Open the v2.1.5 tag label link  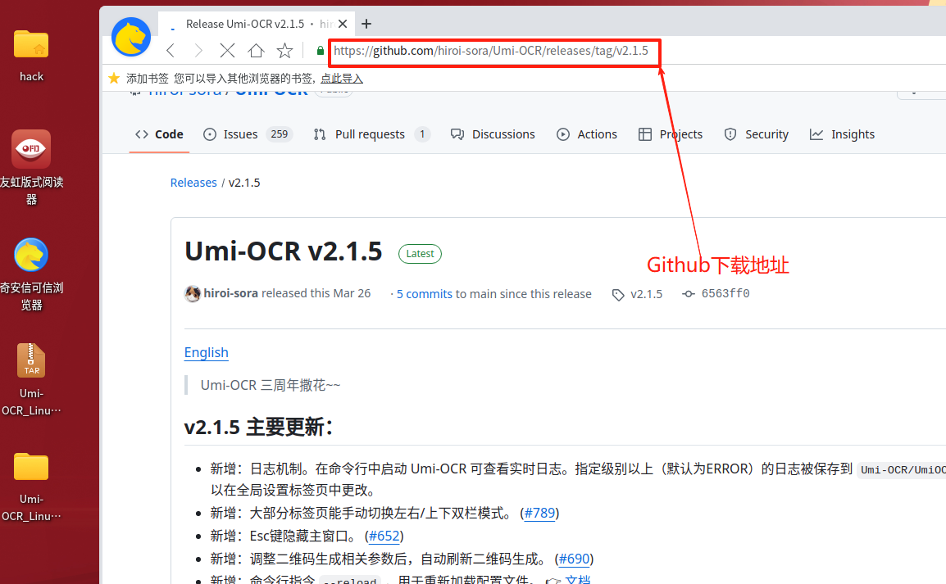click(x=646, y=294)
